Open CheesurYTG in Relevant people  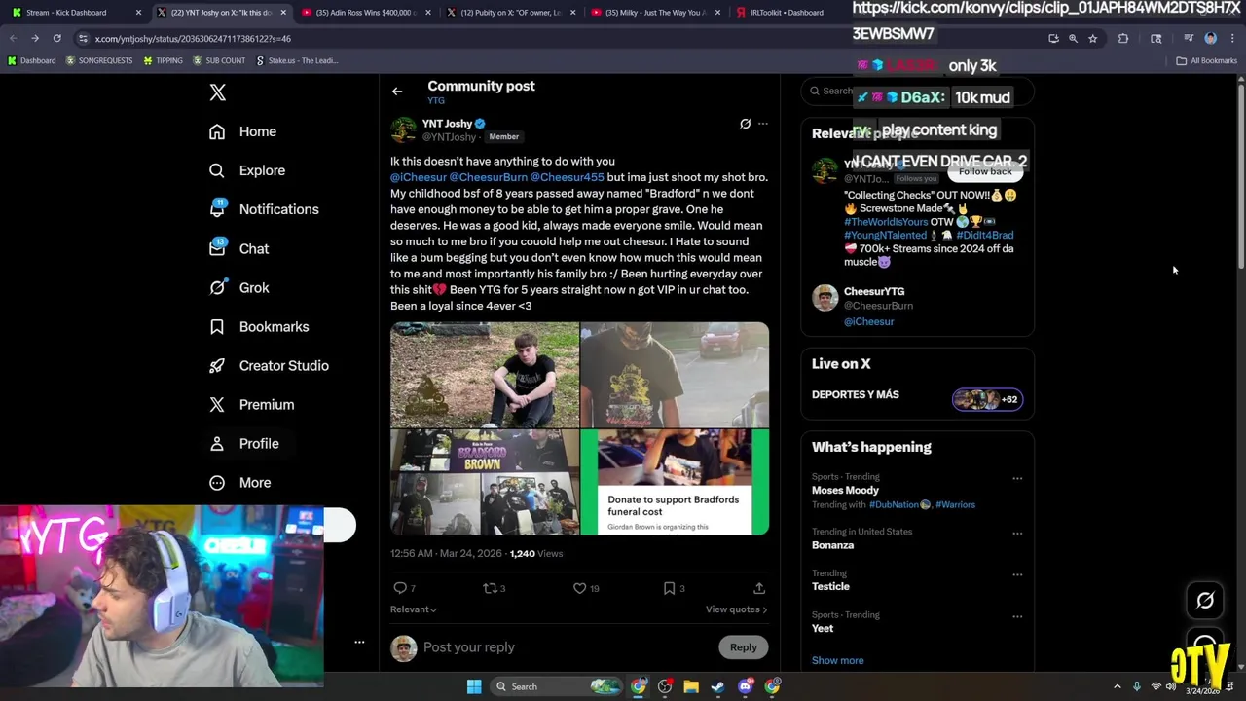tap(874, 291)
